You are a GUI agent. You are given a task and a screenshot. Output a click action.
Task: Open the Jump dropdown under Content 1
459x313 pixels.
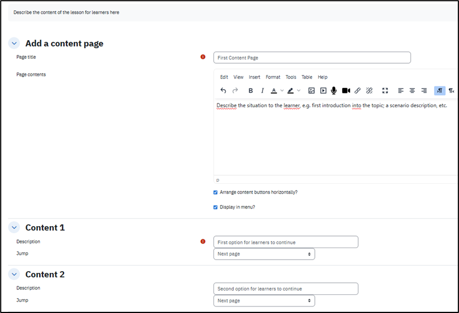pyautogui.click(x=264, y=254)
